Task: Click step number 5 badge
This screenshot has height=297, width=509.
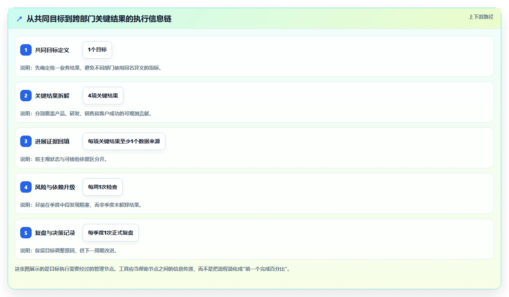Action: pos(26,233)
